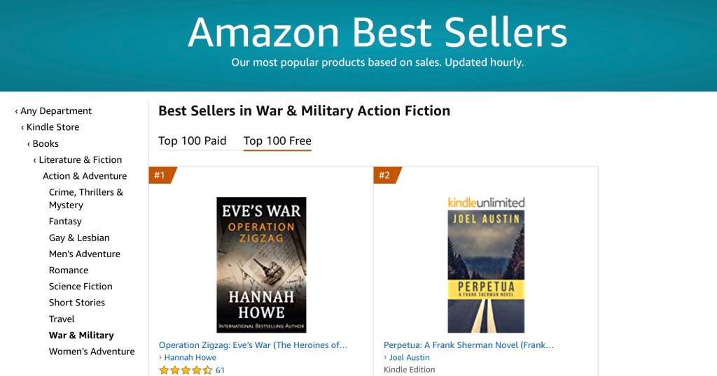Click the Kindle Unlimited logo
This screenshot has height=376, width=717.
click(x=486, y=203)
